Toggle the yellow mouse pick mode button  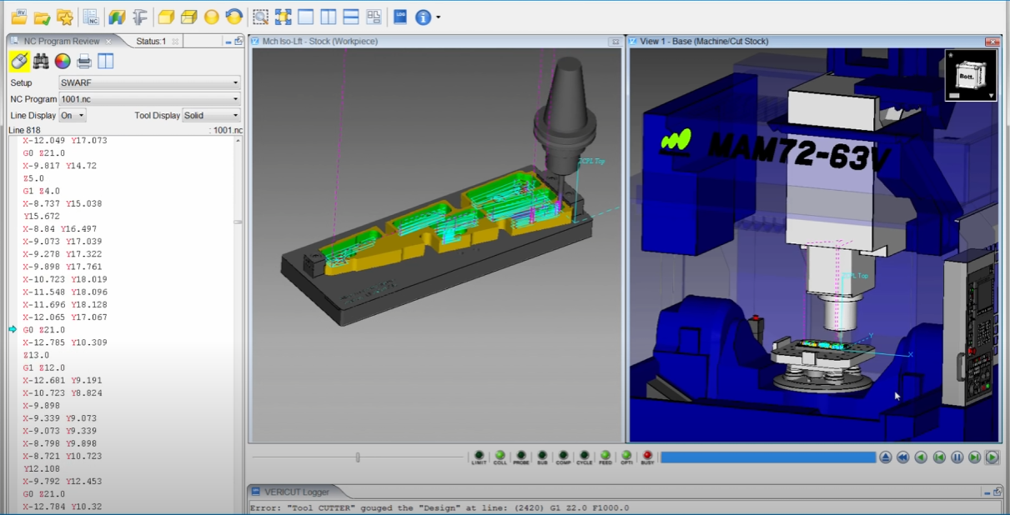19,62
